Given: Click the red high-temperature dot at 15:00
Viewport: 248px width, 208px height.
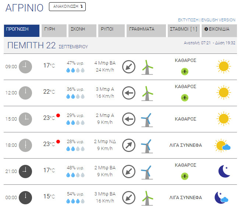Looking at the screenshot, I should pos(58,116).
